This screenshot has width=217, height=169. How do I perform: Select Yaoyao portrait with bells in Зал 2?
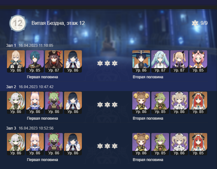coord(141,102)
